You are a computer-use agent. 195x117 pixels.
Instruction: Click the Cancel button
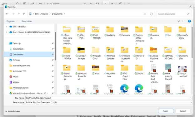183,111
